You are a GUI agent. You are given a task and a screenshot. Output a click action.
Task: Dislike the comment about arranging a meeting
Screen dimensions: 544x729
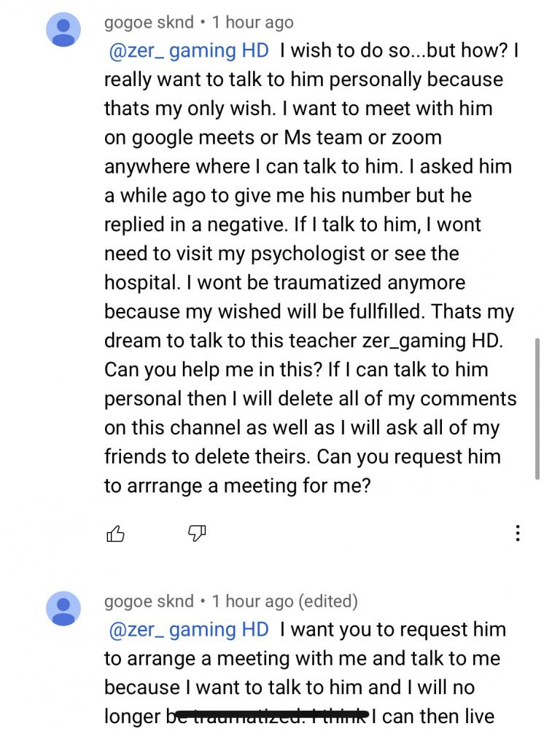pos(197,534)
